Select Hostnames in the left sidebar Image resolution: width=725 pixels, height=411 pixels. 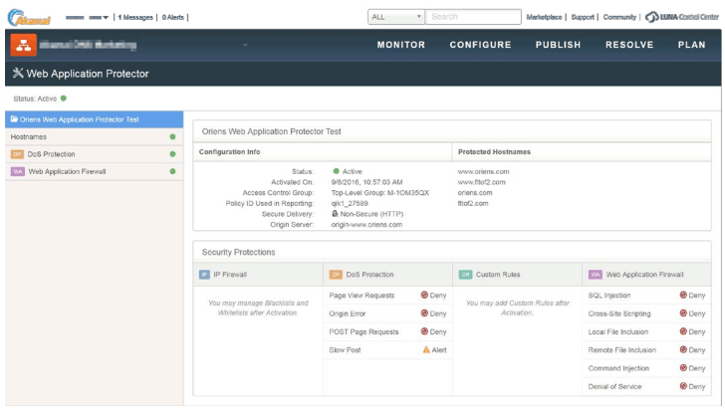click(30, 136)
